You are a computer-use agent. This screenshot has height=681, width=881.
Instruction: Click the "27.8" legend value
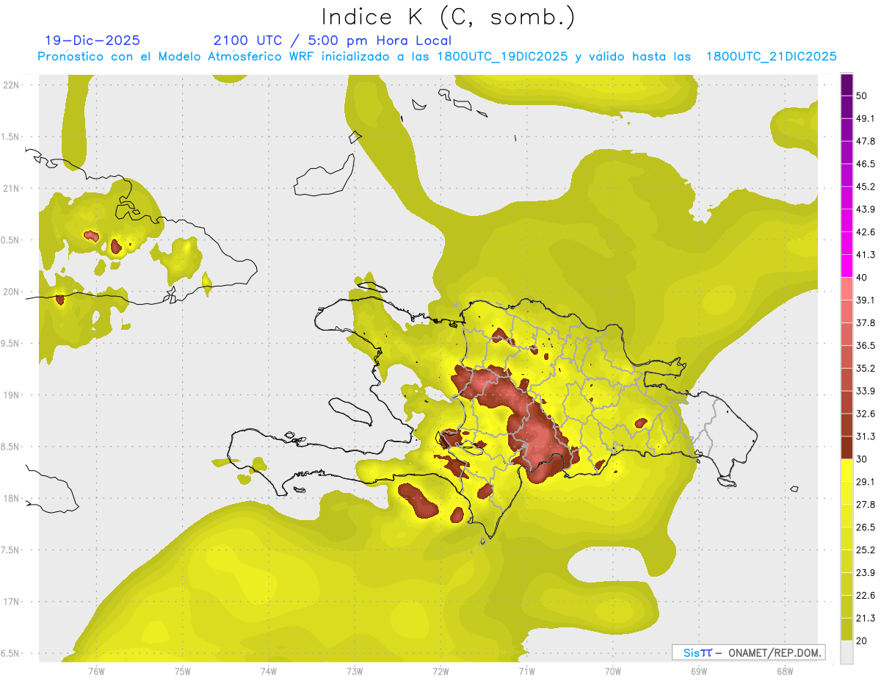click(866, 505)
